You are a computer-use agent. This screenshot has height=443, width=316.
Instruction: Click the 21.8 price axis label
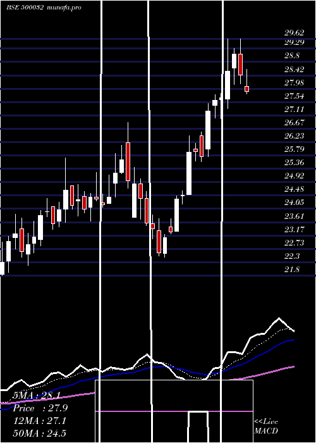(292, 269)
